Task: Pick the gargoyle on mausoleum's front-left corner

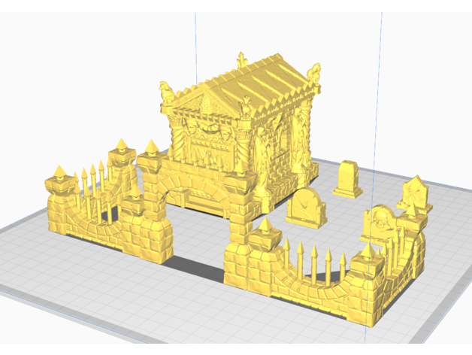Action: [x=166, y=93]
